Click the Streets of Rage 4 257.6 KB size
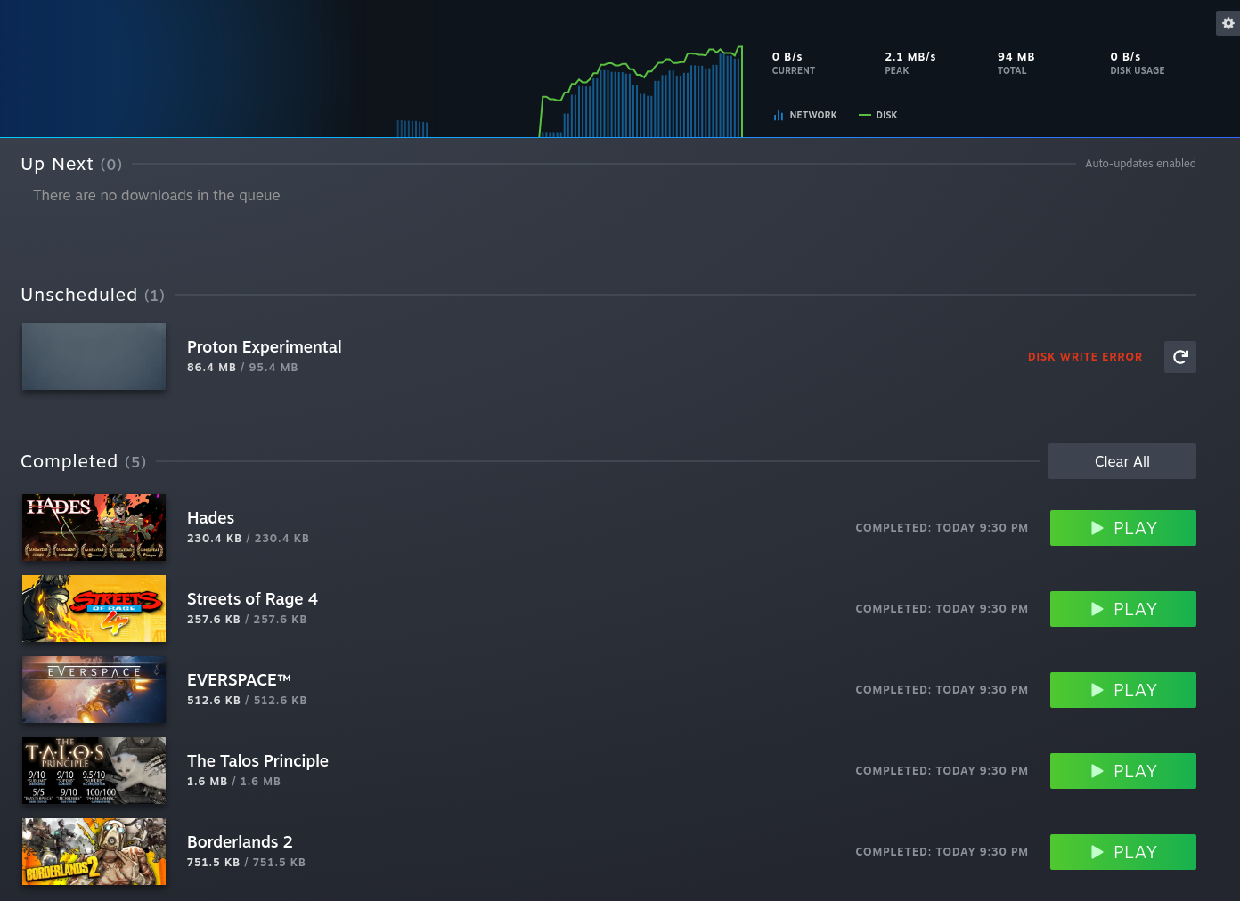 (247, 620)
